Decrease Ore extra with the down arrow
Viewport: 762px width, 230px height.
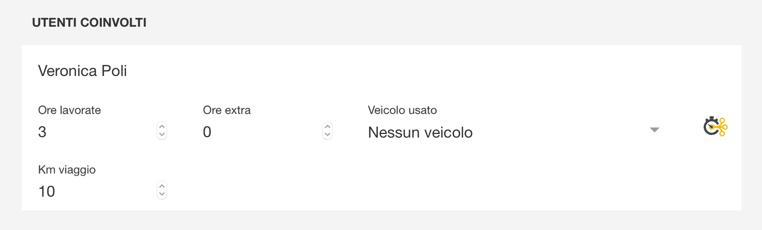click(328, 135)
